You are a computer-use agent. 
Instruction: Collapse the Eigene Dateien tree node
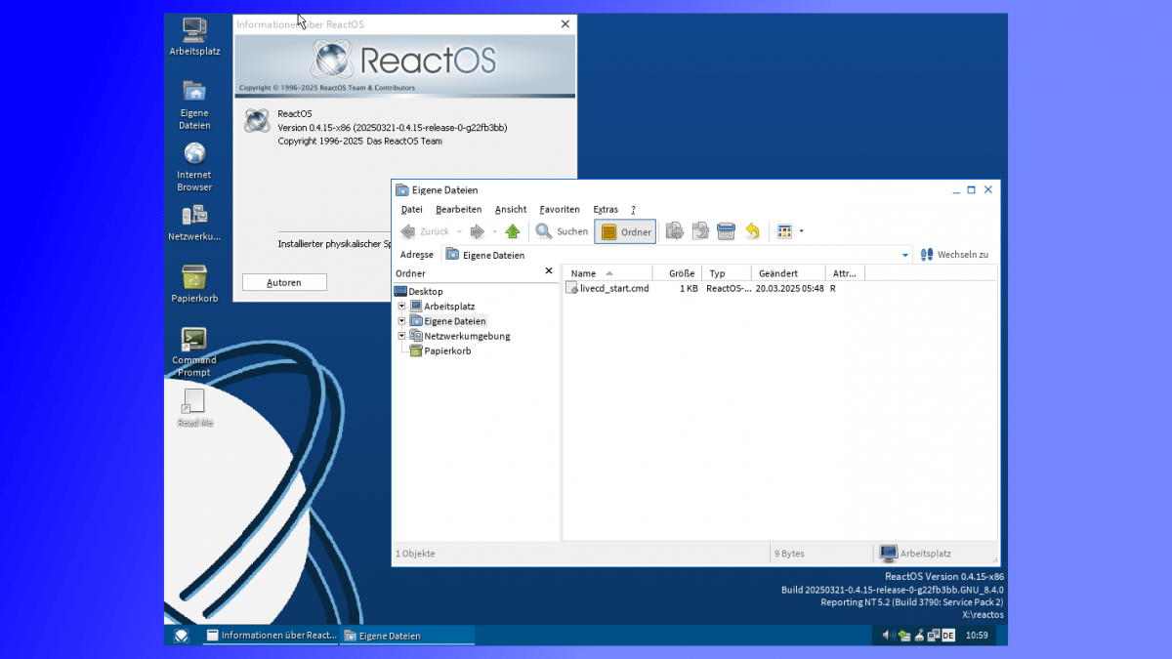click(400, 320)
